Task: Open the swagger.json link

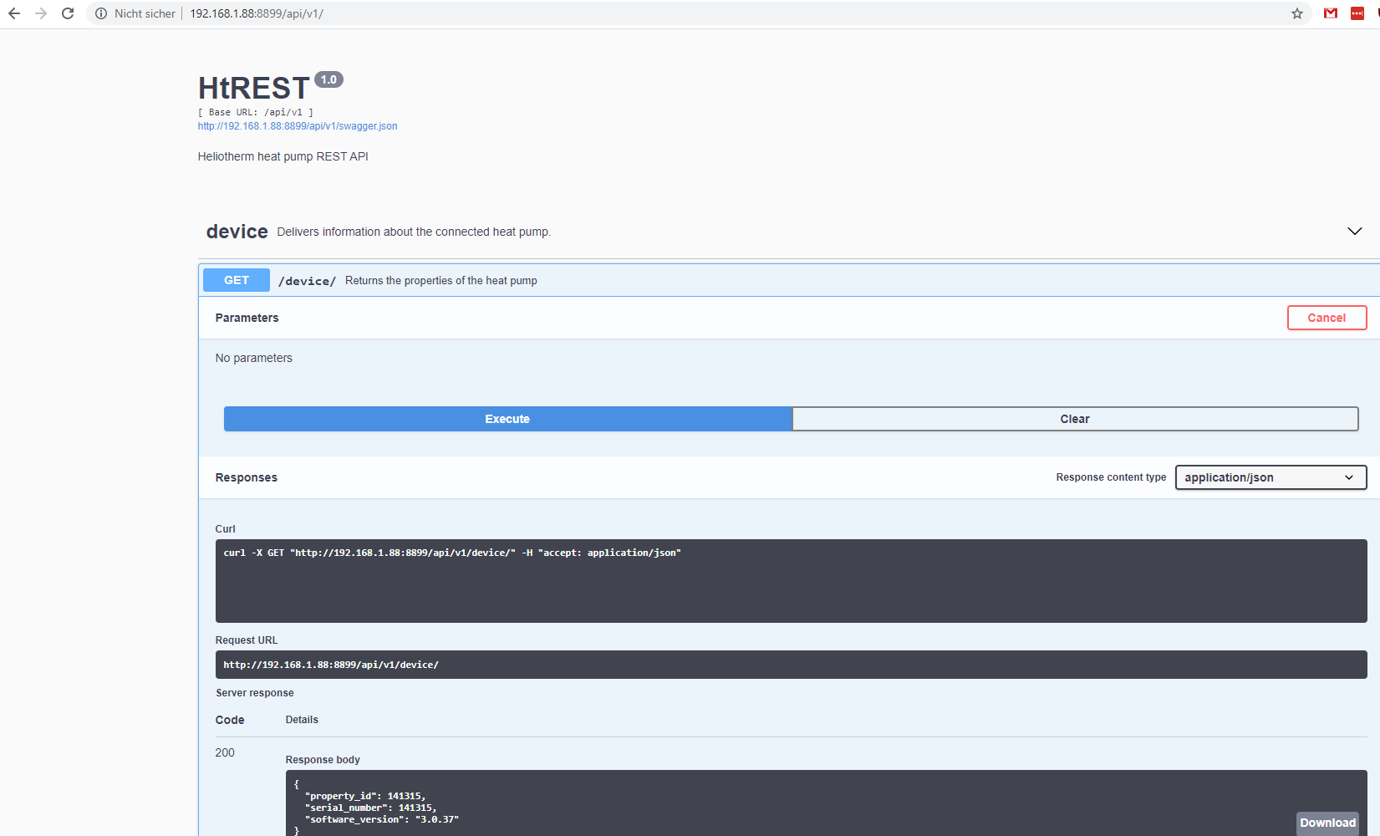Action: (x=298, y=126)
